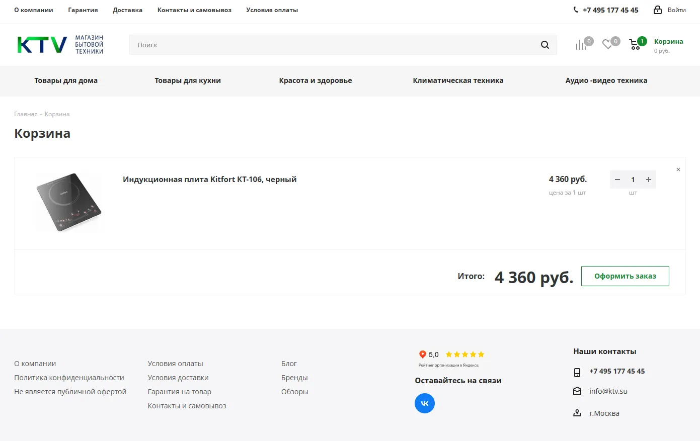Click the shopping cart icon in header
The width and height of the screenshot is (700, 441).
[x=635, y=45]
